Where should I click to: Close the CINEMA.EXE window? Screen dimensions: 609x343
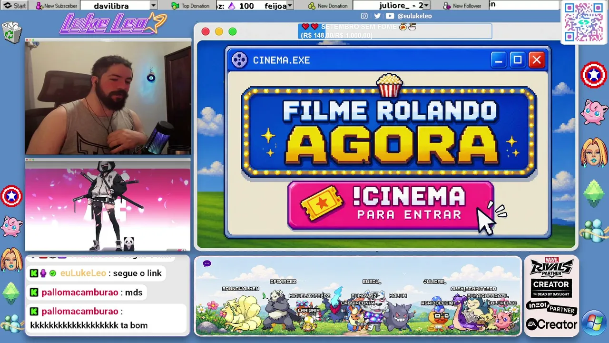[537, 60]
